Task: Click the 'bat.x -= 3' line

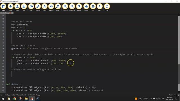Action: [x=18, y=27]
